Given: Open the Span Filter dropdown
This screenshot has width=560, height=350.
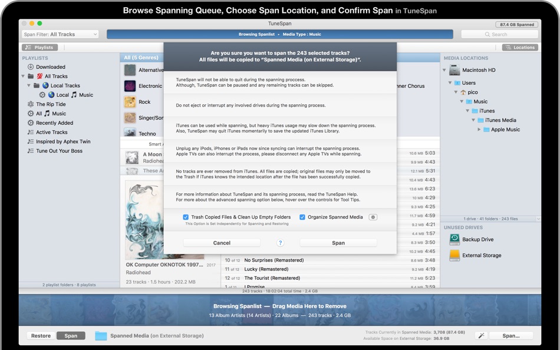Looking at the screenshot, I should (60, 35).
